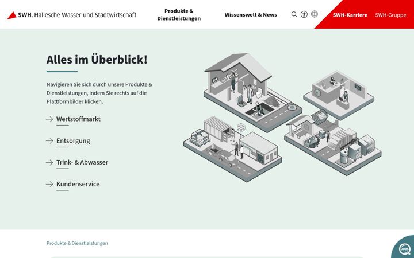Select the customer service office platform
The width and height of the screenshot is (414, 258).
[339, 95]
